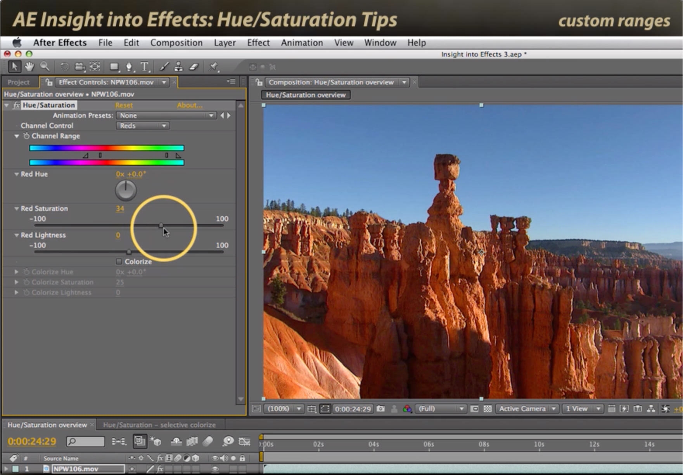
Task: Pick the Horizontal Type tool
Action: [x=144, y=67]
